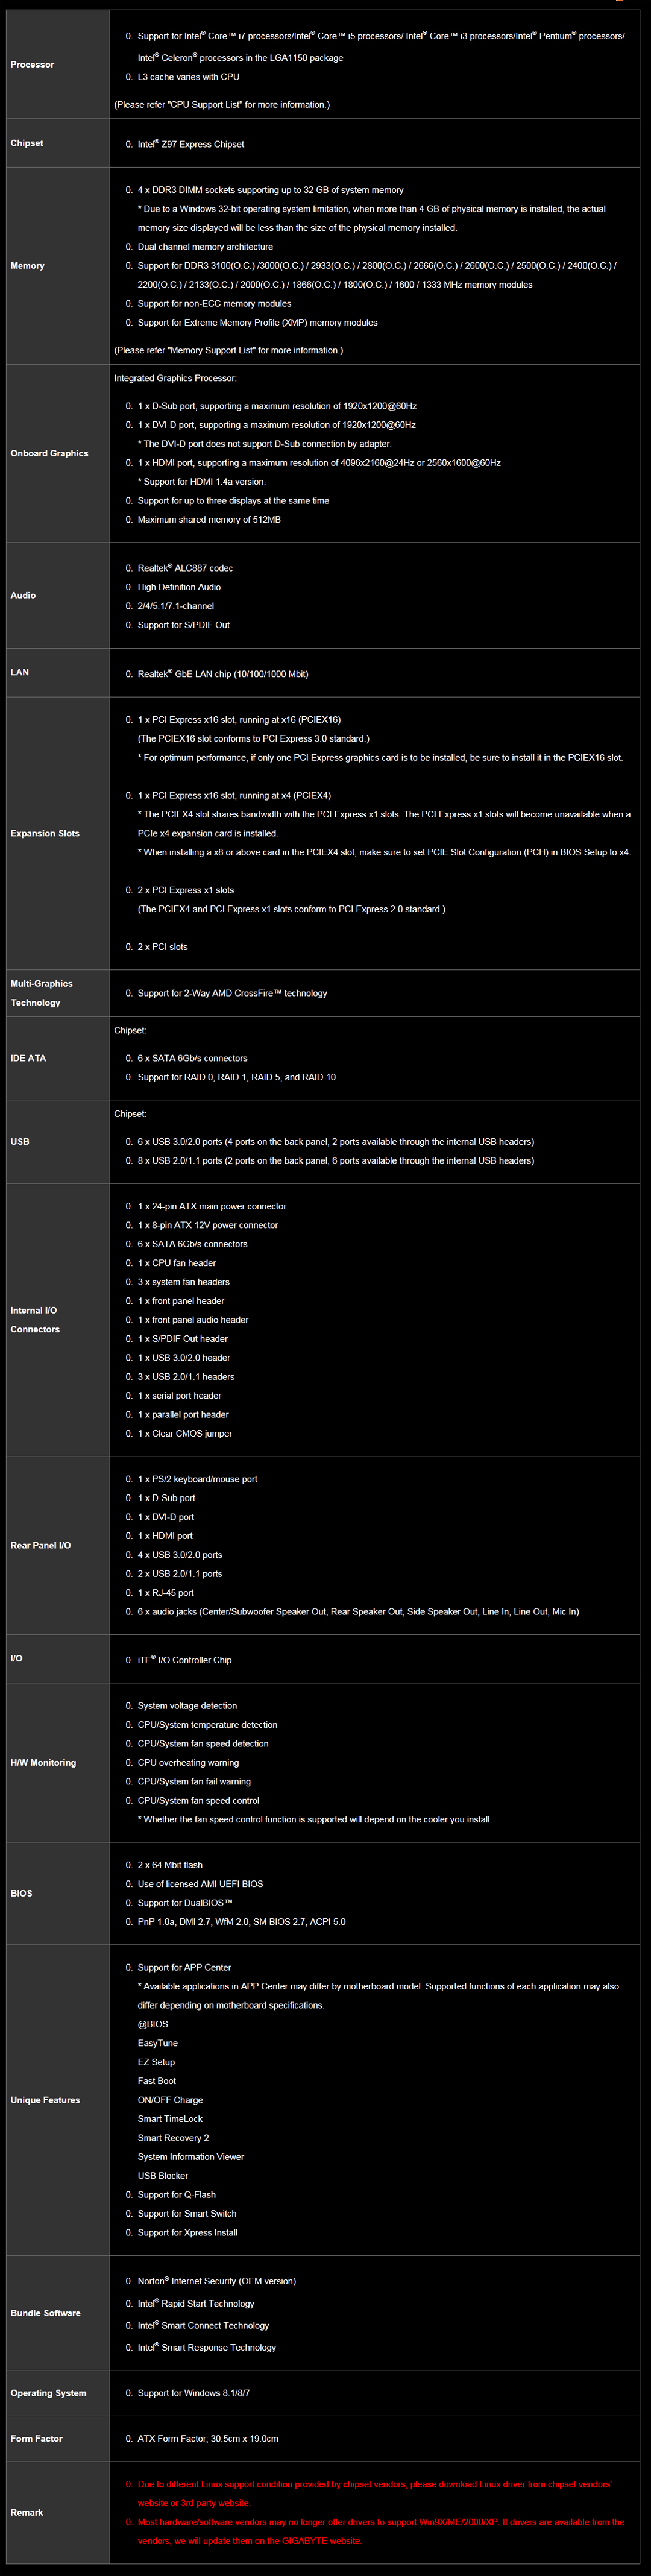This screenshot has height=2576, width=651.
Task: Click the Internal I/O Connectors label
Action: point(35,1320)
